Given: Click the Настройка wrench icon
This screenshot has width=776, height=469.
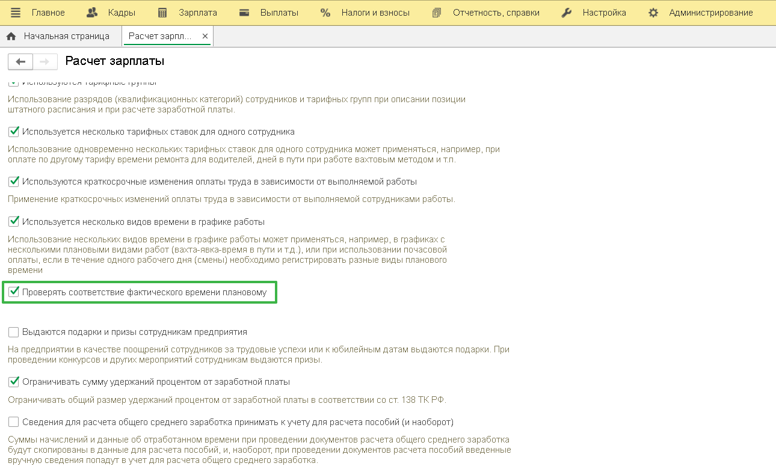Looking at the screenshot, I should click(566, 13).
